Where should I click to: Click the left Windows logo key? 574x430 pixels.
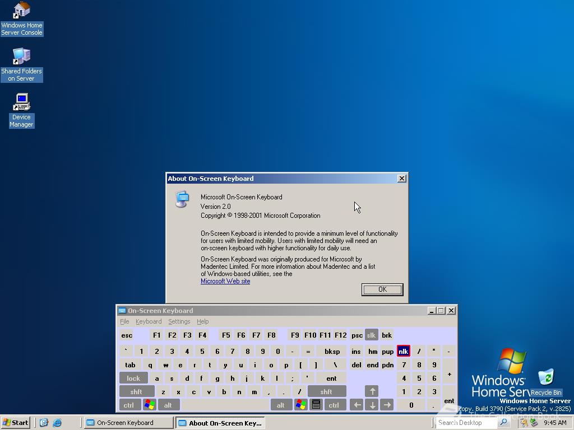point(150,405)
